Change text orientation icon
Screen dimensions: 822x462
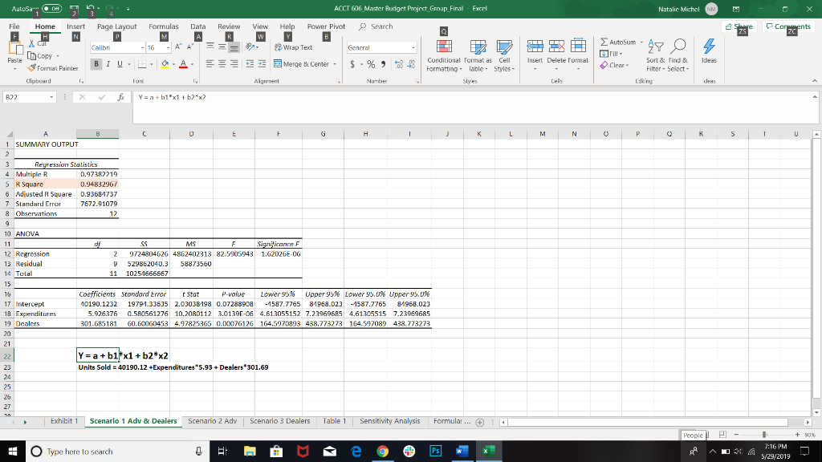[x=250, y=47]
